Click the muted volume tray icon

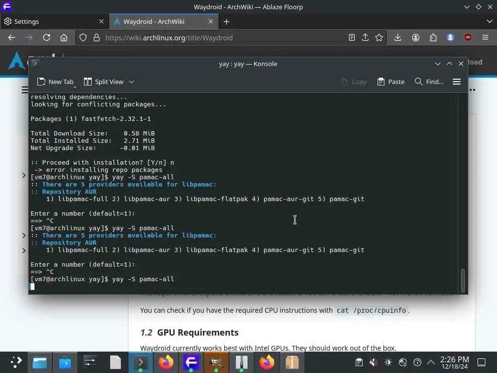click(x=373, y=362)
